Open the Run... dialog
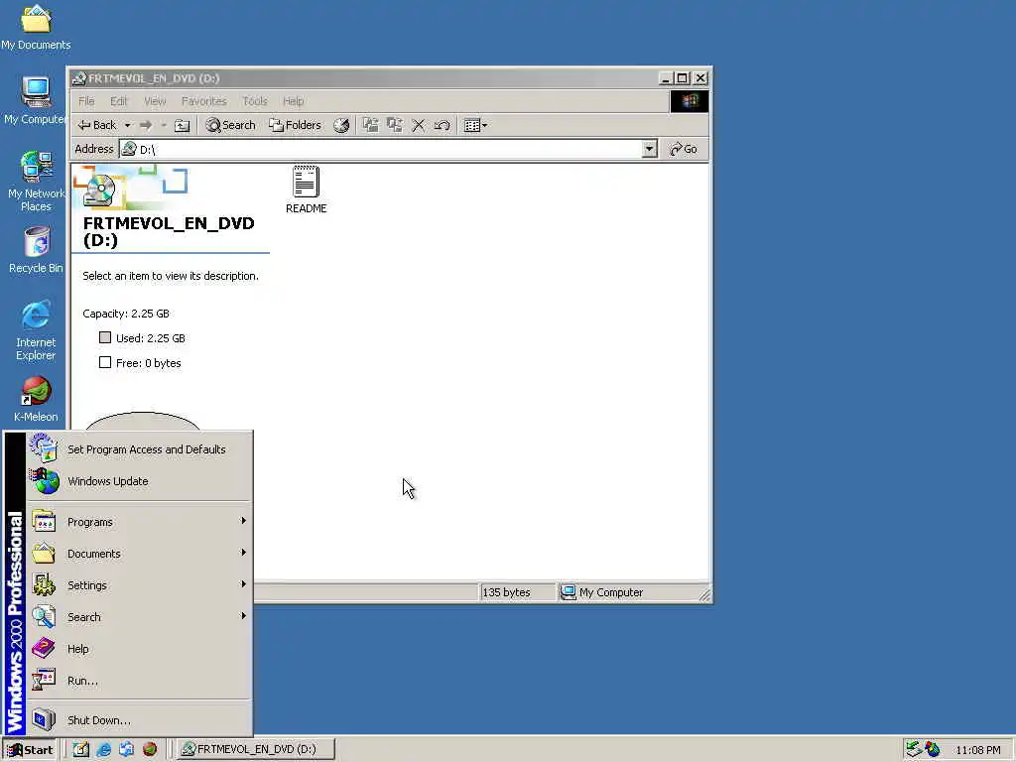Viewport: 1016px width, 762px height. pyautogui.click(x=139, y=681)
